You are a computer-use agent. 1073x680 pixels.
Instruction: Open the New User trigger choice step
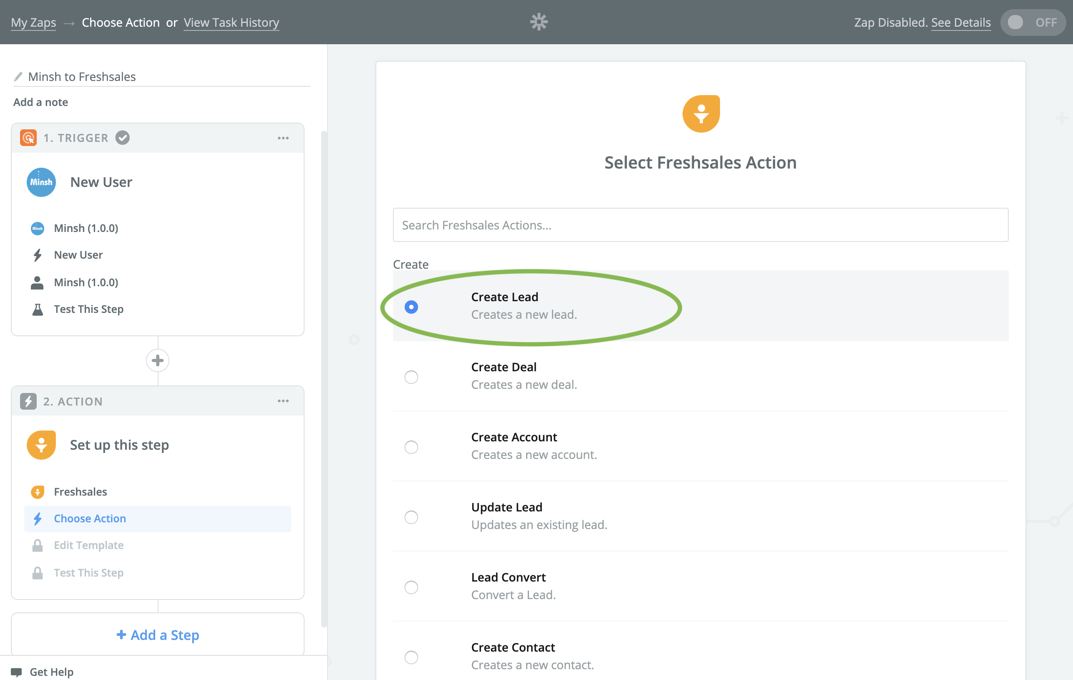click(158, 255)
